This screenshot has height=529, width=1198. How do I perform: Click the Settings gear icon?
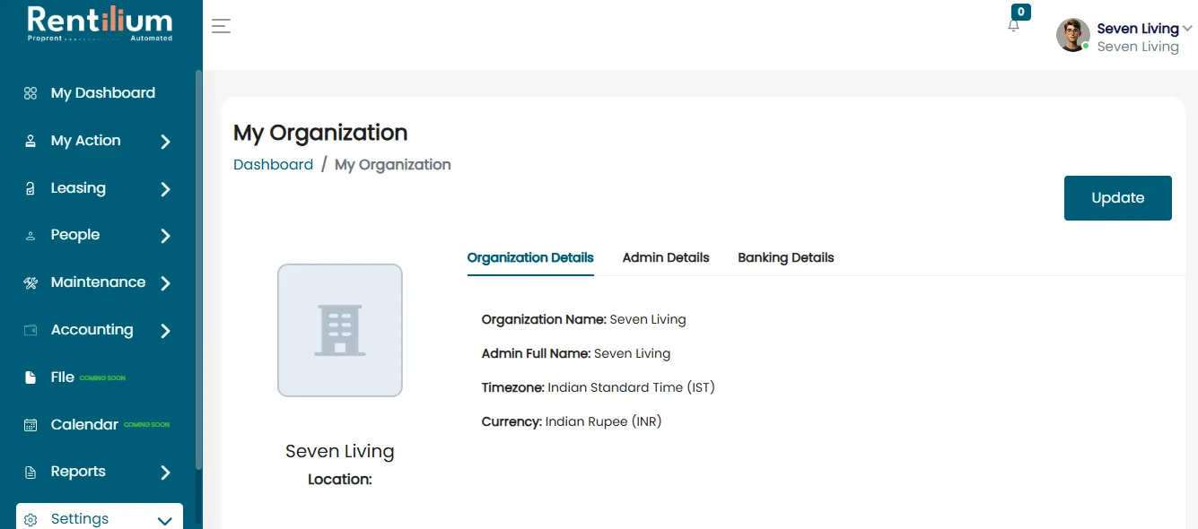click(31, 519)
